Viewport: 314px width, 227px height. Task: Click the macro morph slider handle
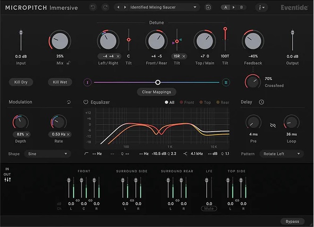(x=158, y=82)
